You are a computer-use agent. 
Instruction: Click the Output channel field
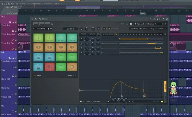tap(162, 29)
